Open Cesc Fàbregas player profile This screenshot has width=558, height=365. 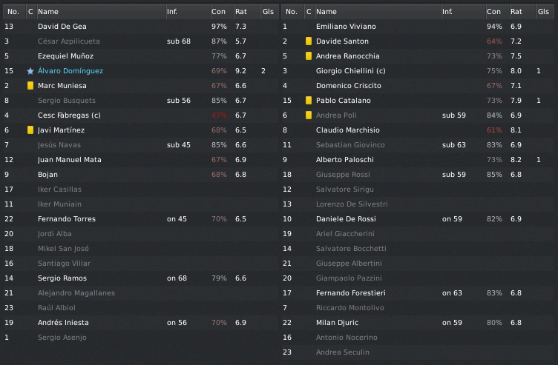tap(64, 115)
